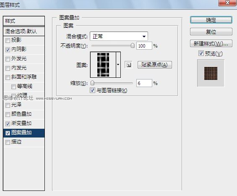Click the 缩放 value field
Image resolution: width=237 pixels, height=196 pixels.
click(x=144, y=83)
